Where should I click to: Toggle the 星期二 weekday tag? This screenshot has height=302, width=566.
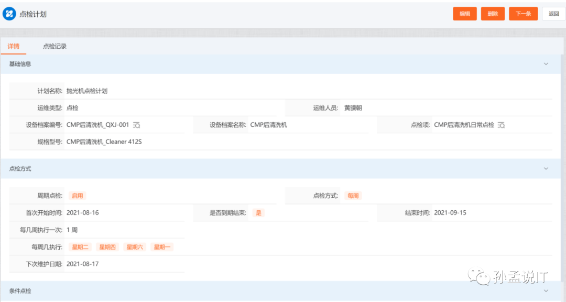pos(80,246)
